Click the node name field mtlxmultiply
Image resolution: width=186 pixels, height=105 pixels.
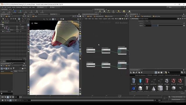pyautogui.click(x=158, y=19)
